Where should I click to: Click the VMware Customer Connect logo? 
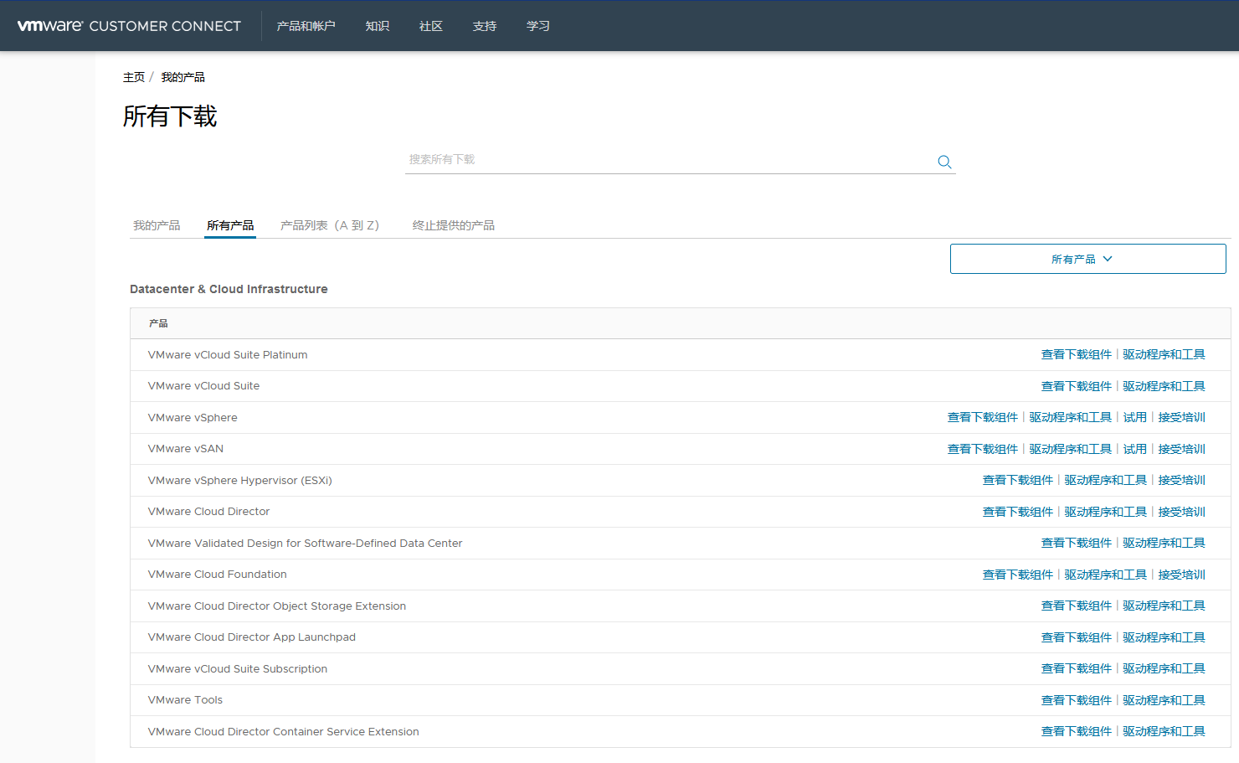tap(129, 26)
